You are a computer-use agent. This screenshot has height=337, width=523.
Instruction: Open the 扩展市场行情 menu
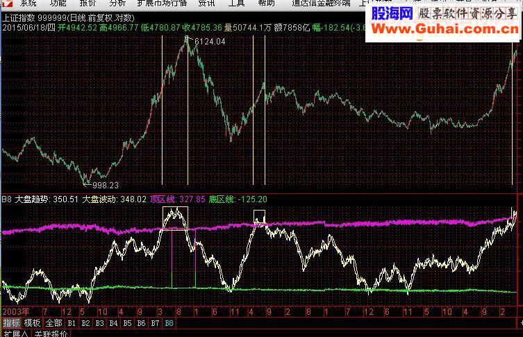[x=162, y=3]
